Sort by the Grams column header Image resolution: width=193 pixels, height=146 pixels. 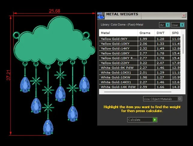(146, 33)
